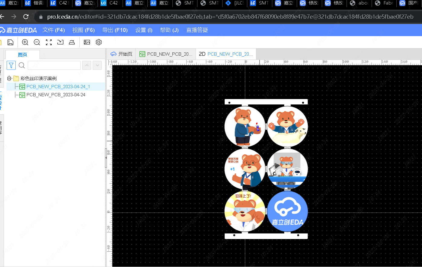422x267 pixels.
Task: Select PCB_NEW_PCB_2023-04-24 in the tree
Action: pos(56,95)
